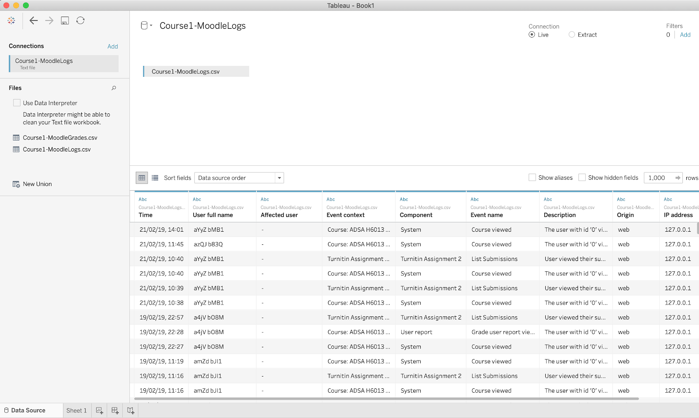The width and height of the screenshot is (699, 418).
Task: Change data type of Component column
Action: 404,199
